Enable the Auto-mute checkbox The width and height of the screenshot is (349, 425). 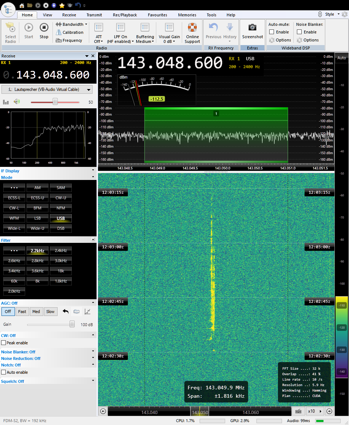point(272,32)
